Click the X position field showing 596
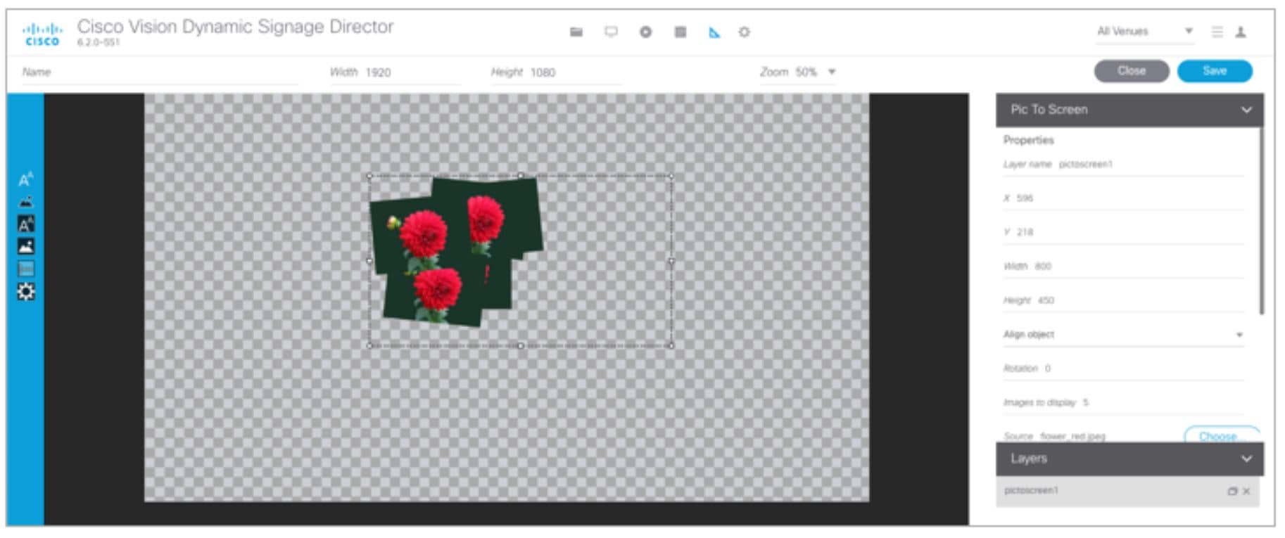Screen dimensions: 1285x538 coord(1123,198)
